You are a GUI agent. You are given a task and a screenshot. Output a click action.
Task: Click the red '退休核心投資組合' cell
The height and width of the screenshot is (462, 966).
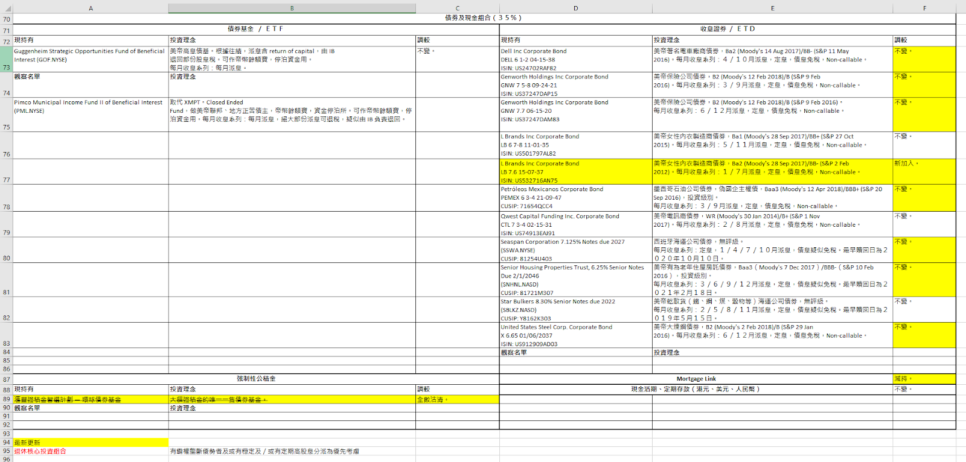point(91,451)
